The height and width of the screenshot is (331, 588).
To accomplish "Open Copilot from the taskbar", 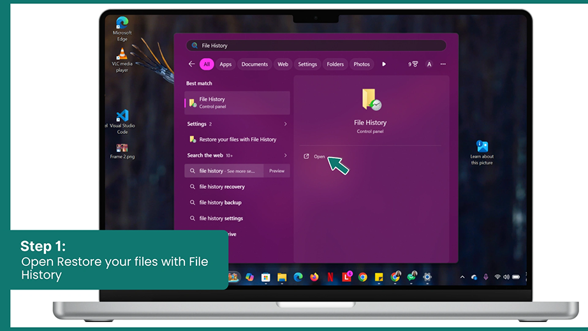I will pos(249,277).
